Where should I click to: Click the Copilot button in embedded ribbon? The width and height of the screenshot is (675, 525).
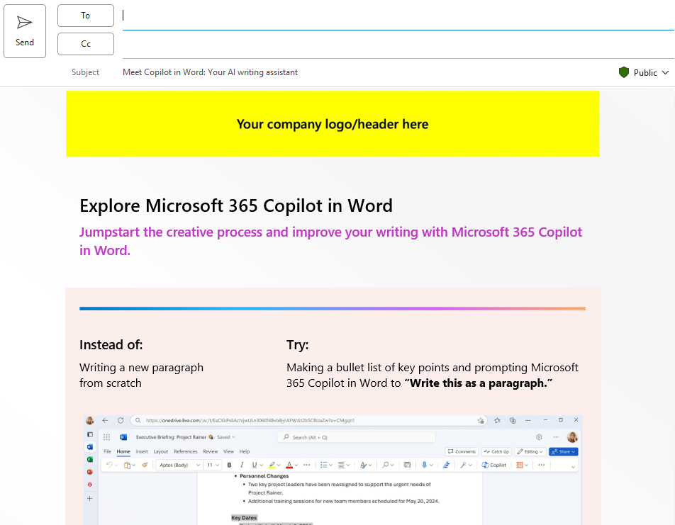coord(493,465)
